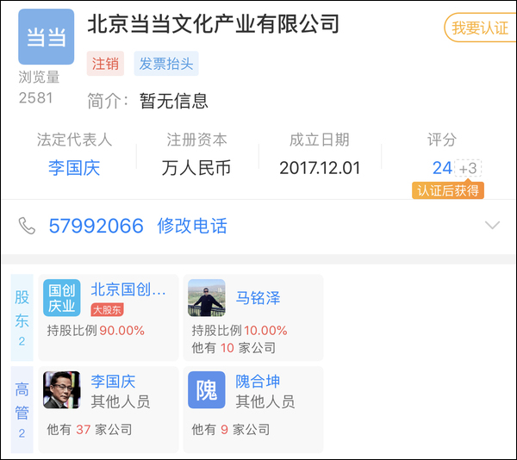Image resolution: width=517 pixels, height=460 pixels.
Task: Click the 认证后获得 orange badge
Action: 447,190
